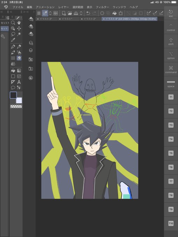Select the Brush tool

(x=13, y=52)
